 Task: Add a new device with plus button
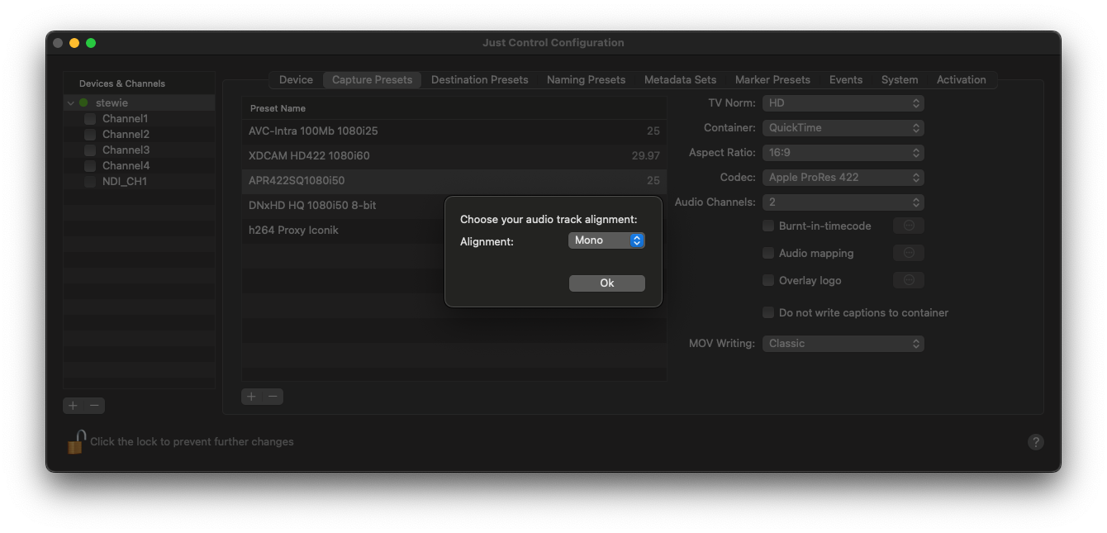(74, 406)
